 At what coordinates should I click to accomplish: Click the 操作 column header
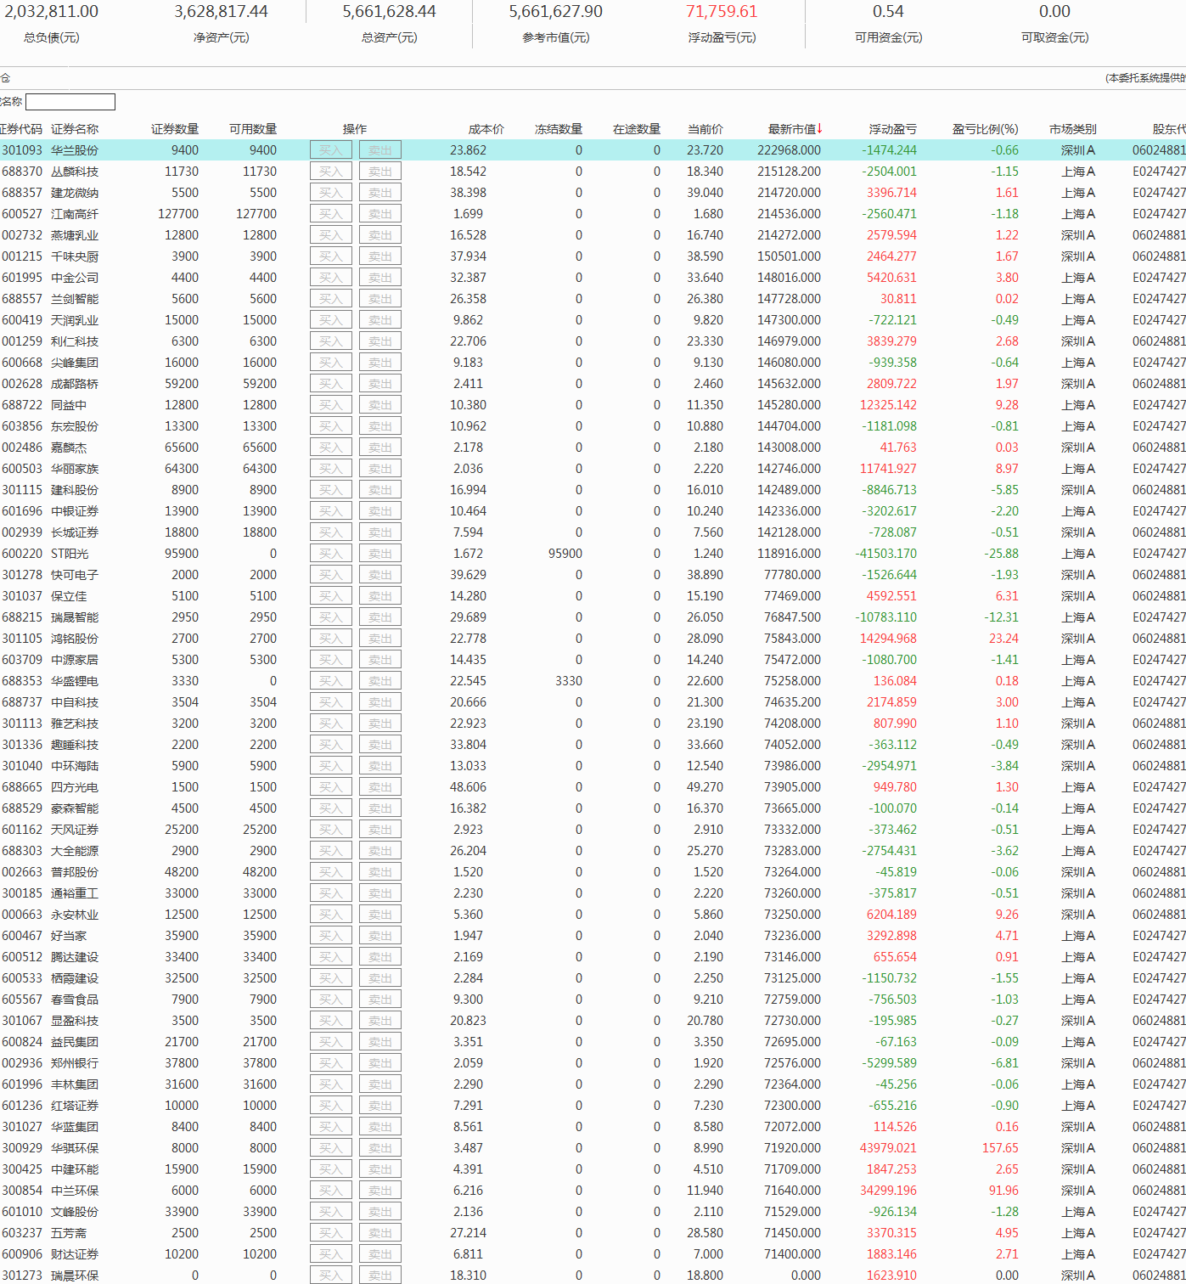(355, 129)
